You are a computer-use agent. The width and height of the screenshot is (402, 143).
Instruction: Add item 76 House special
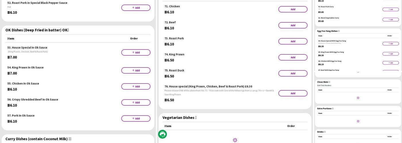(293, 93)
